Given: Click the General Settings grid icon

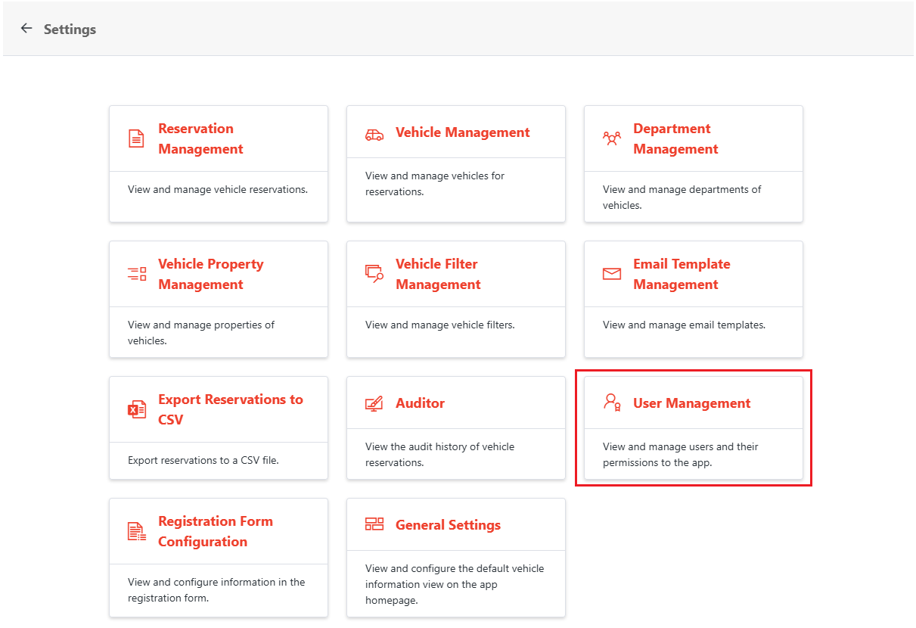Looking at the screenshot, I should [x=374, y=524].
